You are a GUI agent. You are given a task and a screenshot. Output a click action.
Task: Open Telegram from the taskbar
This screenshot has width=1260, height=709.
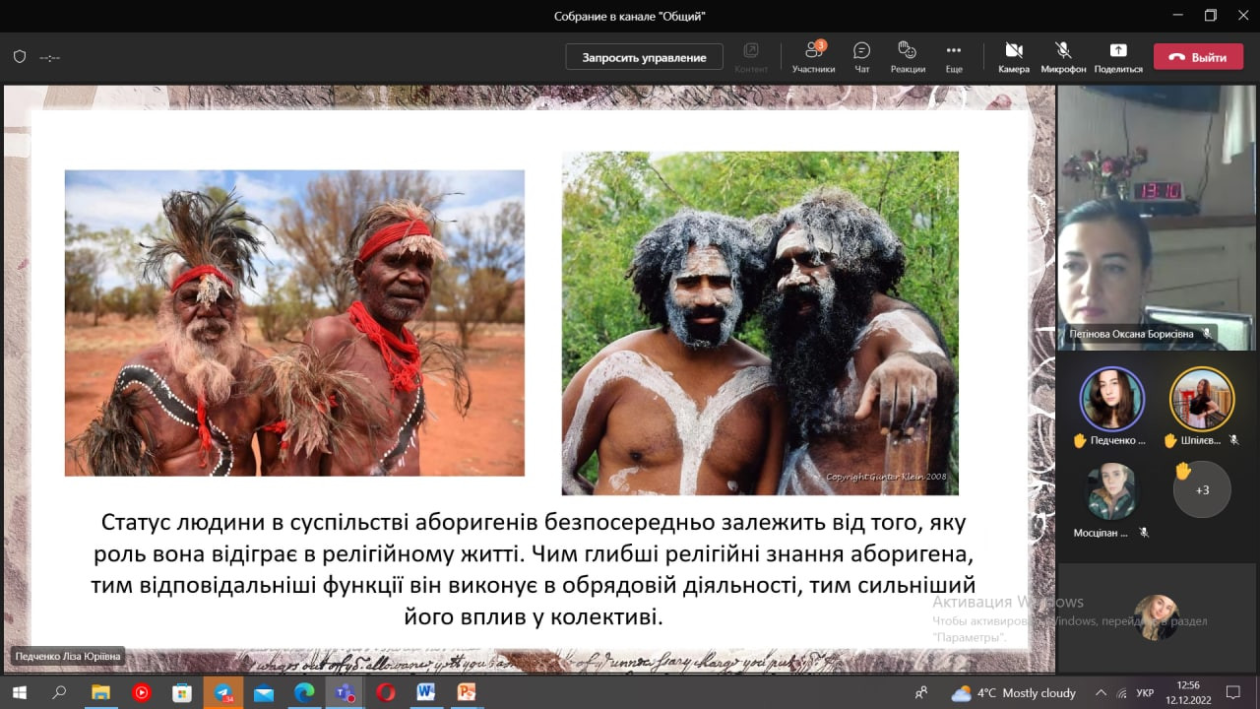pos(222,692)
